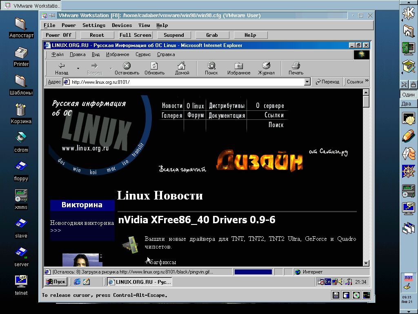The height and width of the screenshot is (314, 418).
Task: Click the Print (Печать) toolbar icon
Action: click(x=296, y=66)
